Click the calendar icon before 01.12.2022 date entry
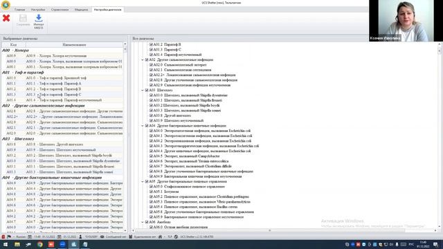 [x=60, y=237]
